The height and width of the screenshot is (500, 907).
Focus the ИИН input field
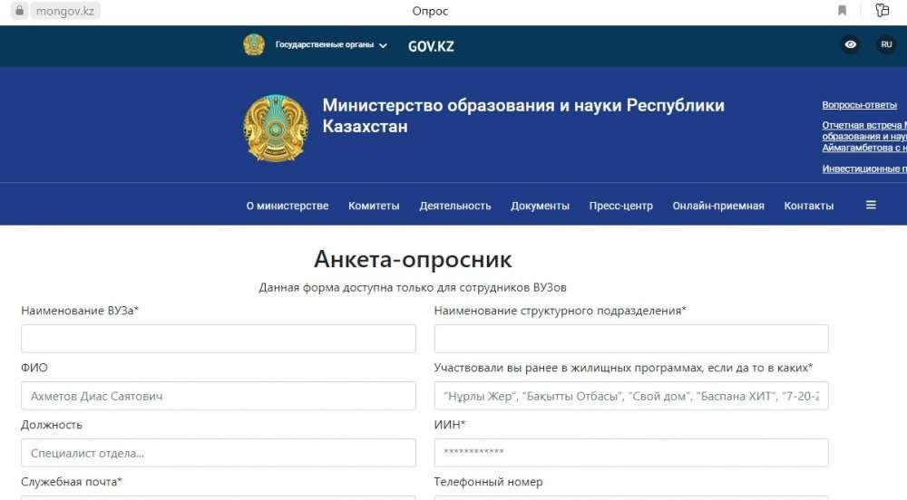pos(631,452)
